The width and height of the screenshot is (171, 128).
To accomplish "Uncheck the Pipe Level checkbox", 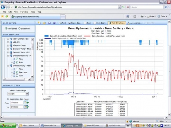I will [x=17, y=72].
